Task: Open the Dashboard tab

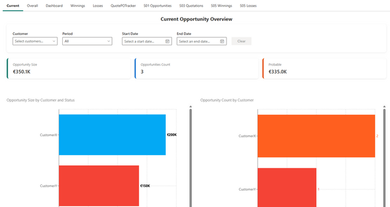Action: [54, 6]
